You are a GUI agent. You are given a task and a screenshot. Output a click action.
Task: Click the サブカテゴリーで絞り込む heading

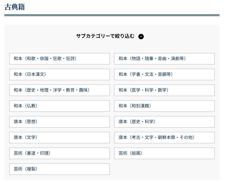(105, 36)
